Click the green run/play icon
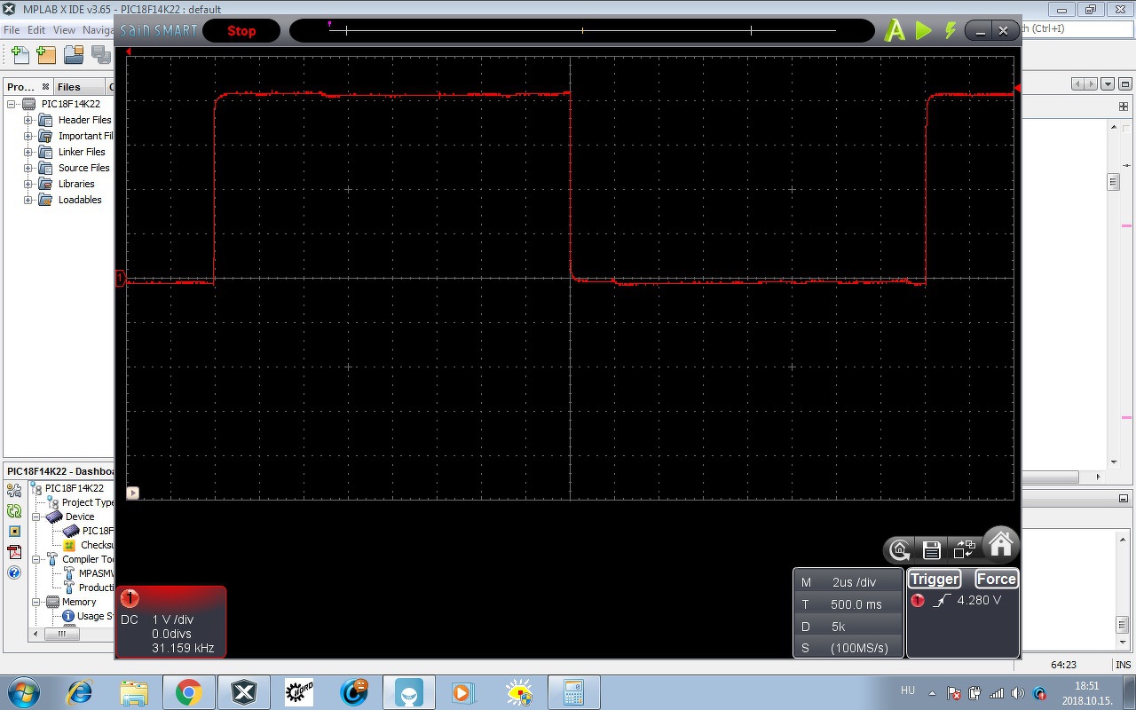 coord(924,31)
